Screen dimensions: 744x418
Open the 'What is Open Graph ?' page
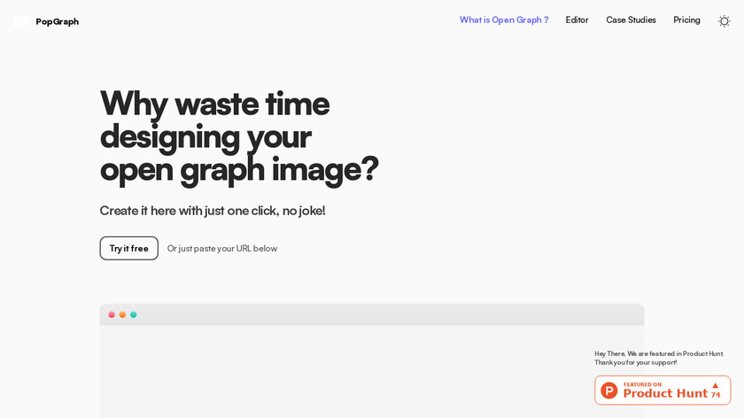(x=503, y=20)
